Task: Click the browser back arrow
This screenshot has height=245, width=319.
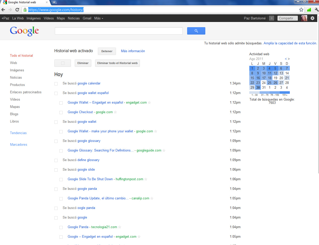Action: 3,10
